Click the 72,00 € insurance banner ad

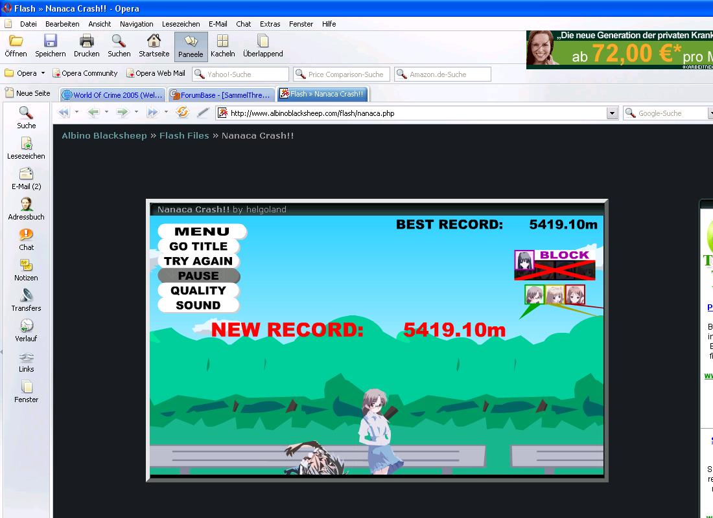[x=619, y=50]
